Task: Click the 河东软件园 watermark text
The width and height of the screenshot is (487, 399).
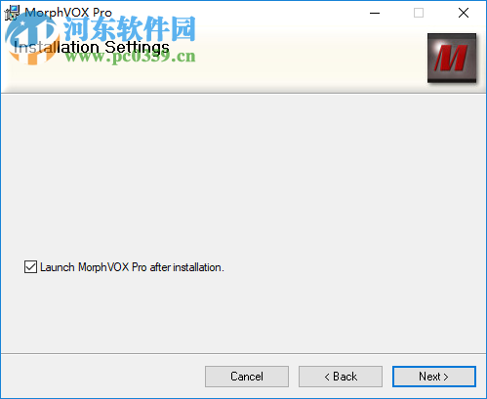Action: [130, 28]
